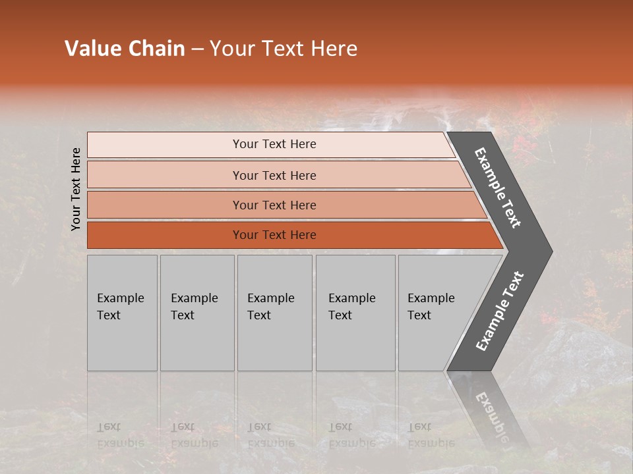
Task: Click the second light salmon bar
Action: point(274,175)
